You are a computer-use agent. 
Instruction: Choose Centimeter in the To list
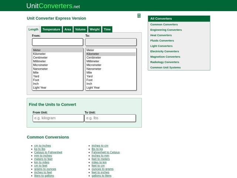(111, 57)
